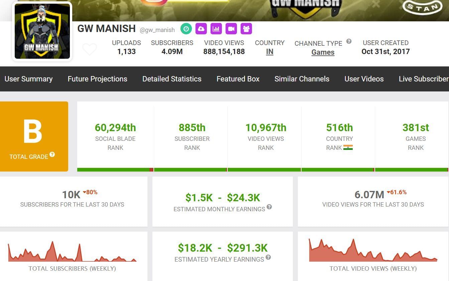Click help icon beside Estimated Monthly Earnings
Screen dimensions: 449x281
[x=269, y=207]
